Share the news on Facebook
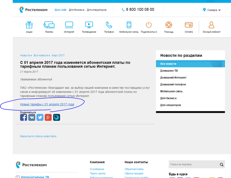The width and height of the screenshot is (231, 178). pyautogui.click(x=23, y=117)
